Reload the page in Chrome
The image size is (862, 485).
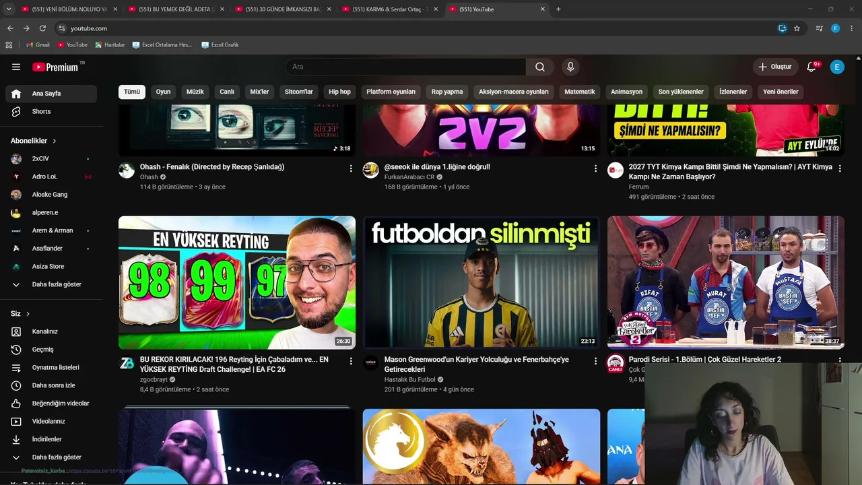(x=42, y=28)
